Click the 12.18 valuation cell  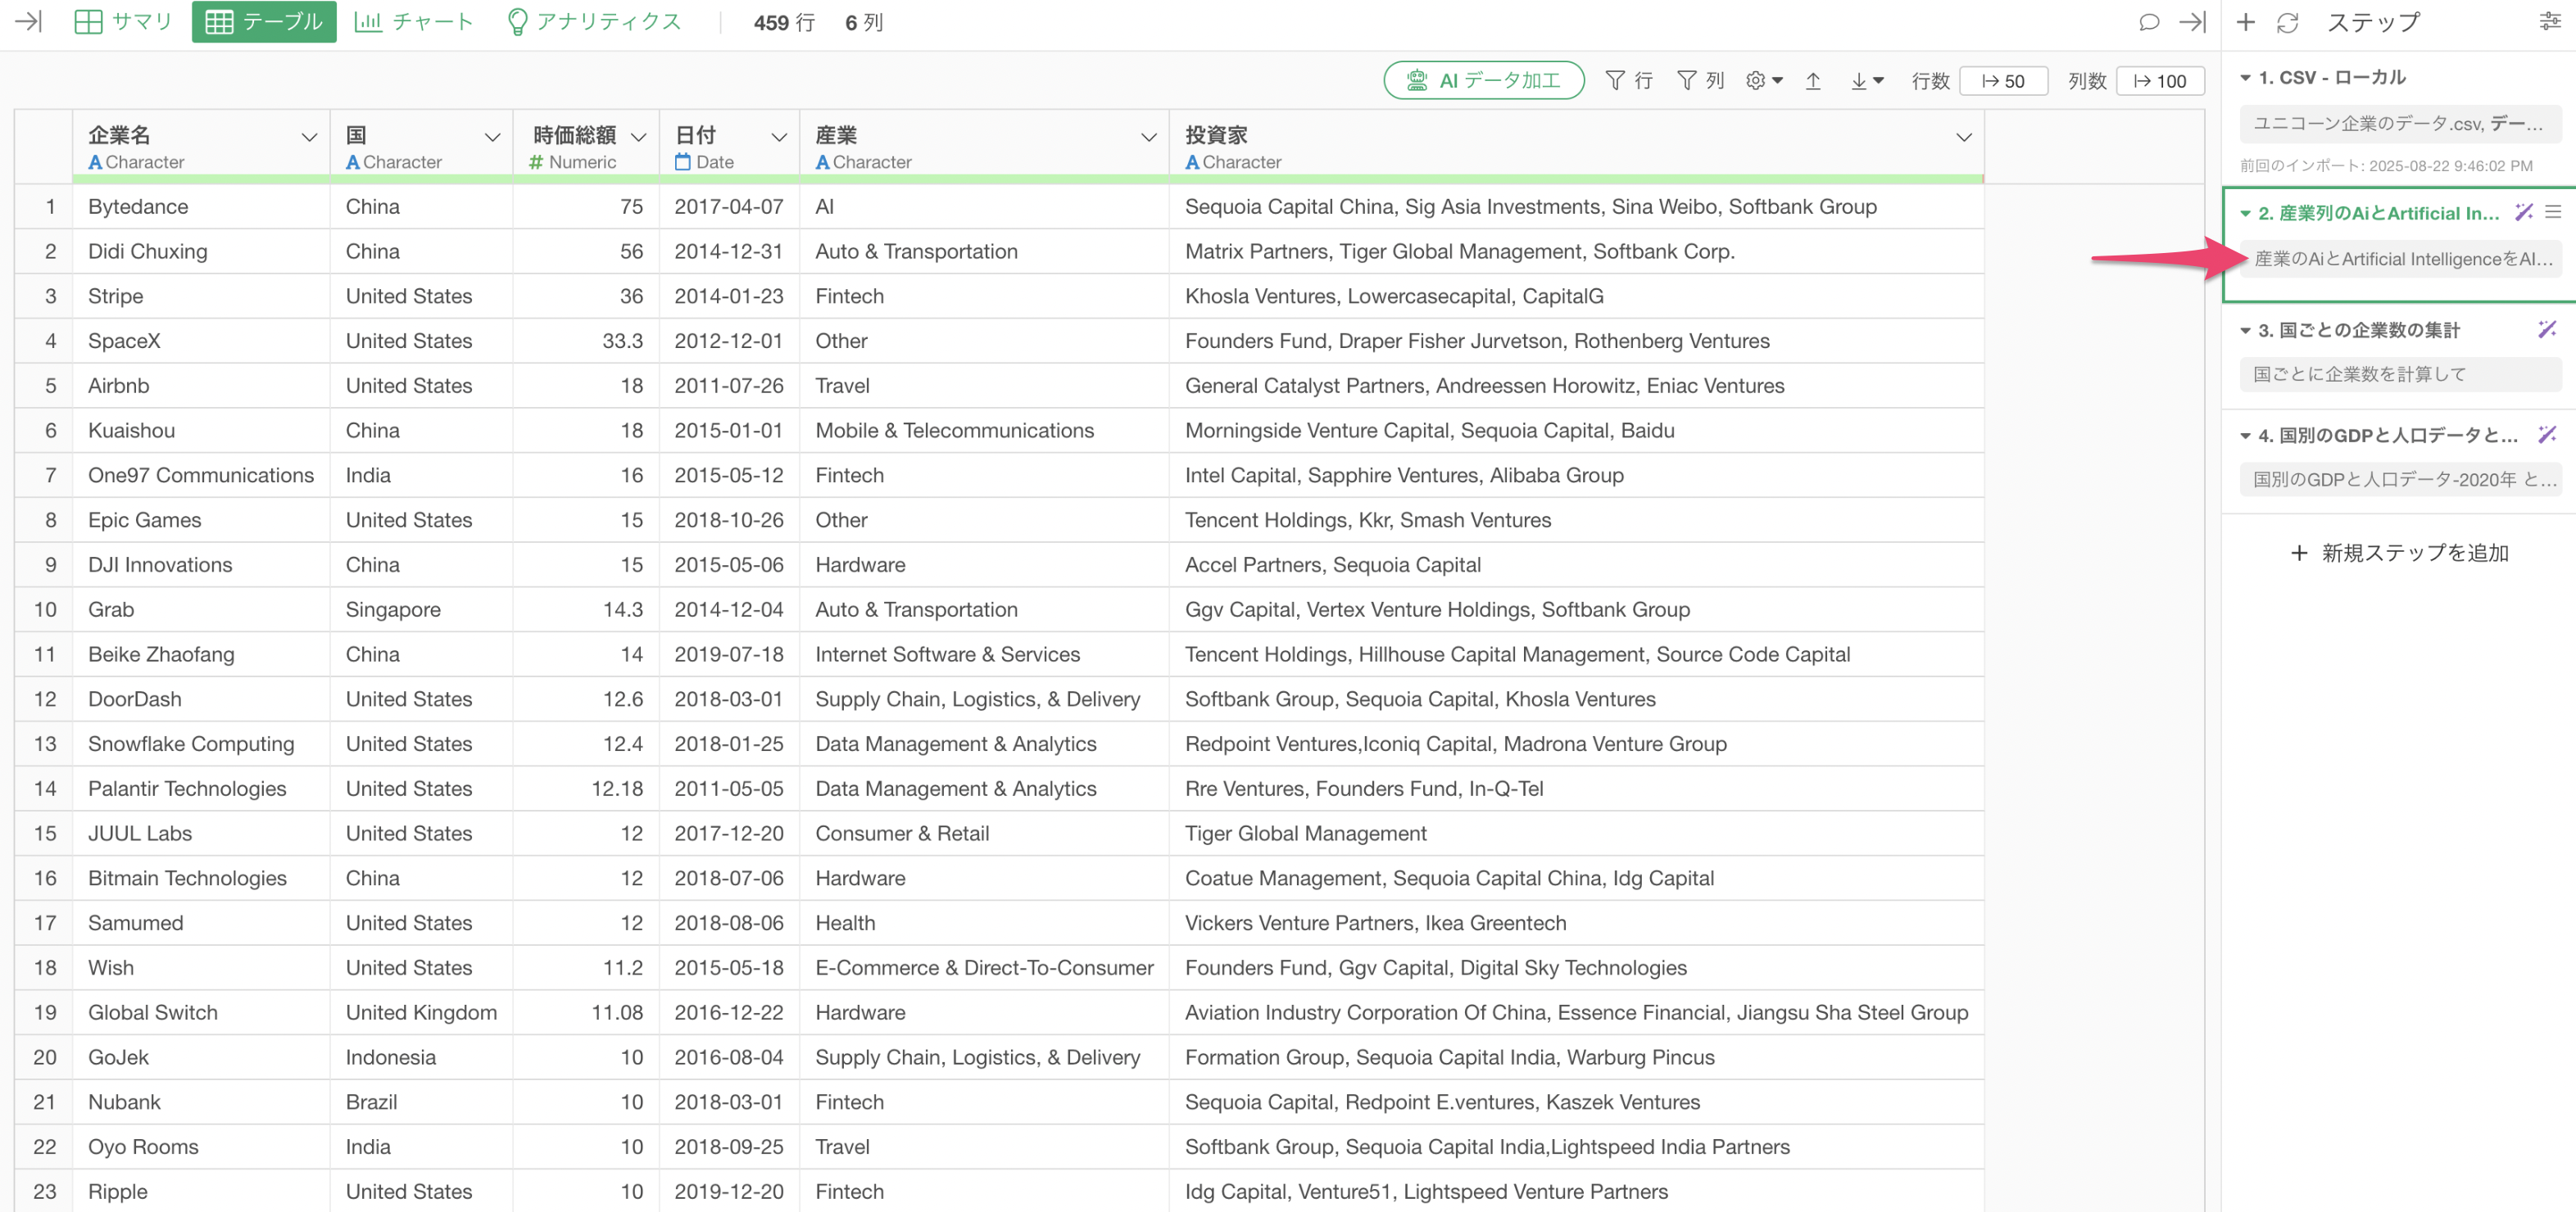pyautogui.click(x=586, y=789)
